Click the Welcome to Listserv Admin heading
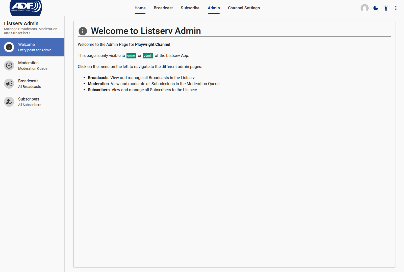404x272 pixels. [x=146, y=31]
